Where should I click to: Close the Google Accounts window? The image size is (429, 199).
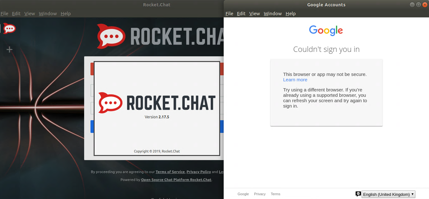pos(425,5)
